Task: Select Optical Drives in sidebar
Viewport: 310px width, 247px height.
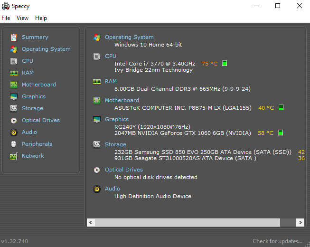Action: pos(41,120)
